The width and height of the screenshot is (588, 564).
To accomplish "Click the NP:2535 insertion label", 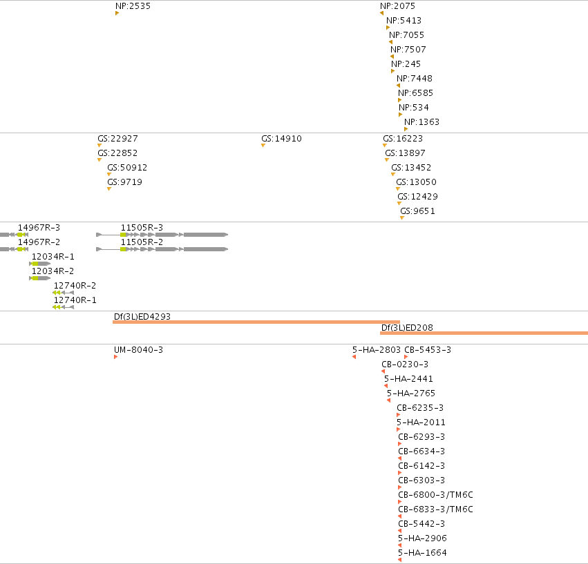I will tap(133, 6).
